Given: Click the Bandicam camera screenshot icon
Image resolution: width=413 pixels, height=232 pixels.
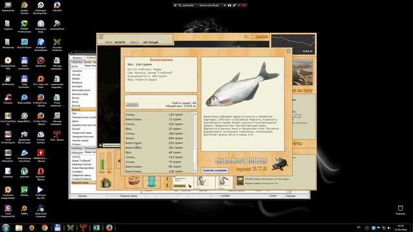Looking at the screenshot, I should pos(230,5).
